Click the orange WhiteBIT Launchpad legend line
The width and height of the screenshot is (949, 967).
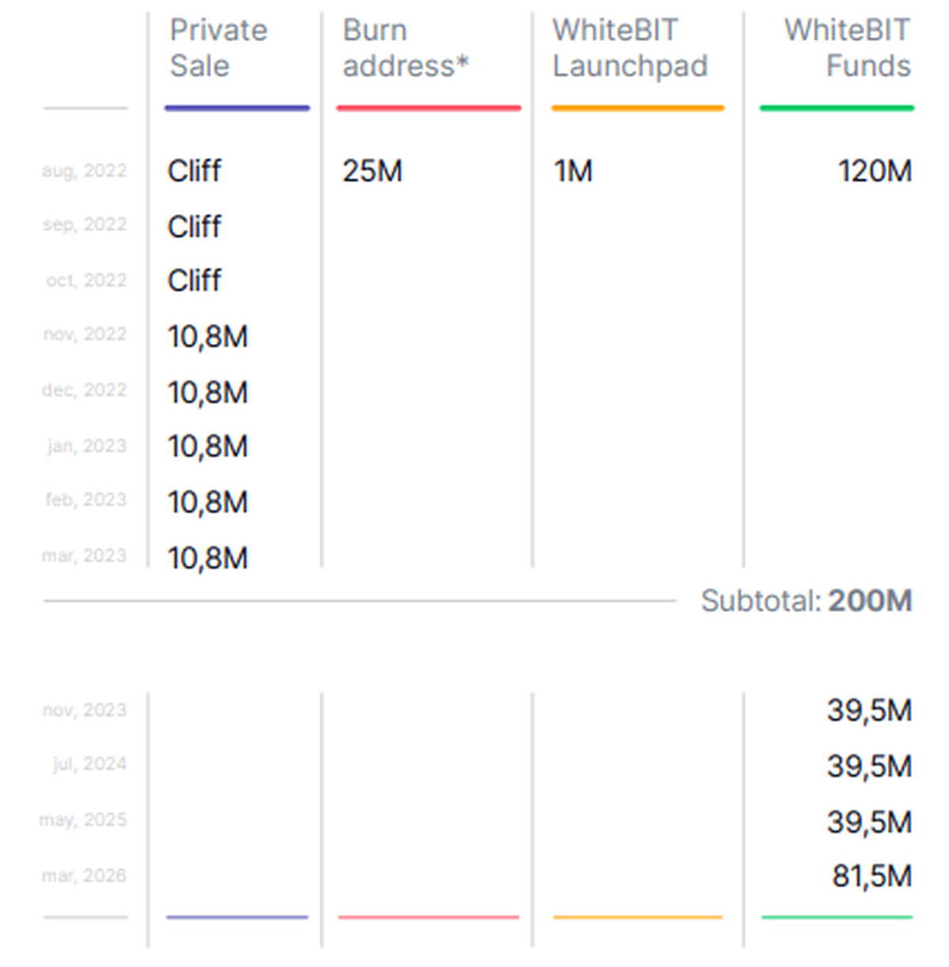pyautogui.click(x=637, y=107)
